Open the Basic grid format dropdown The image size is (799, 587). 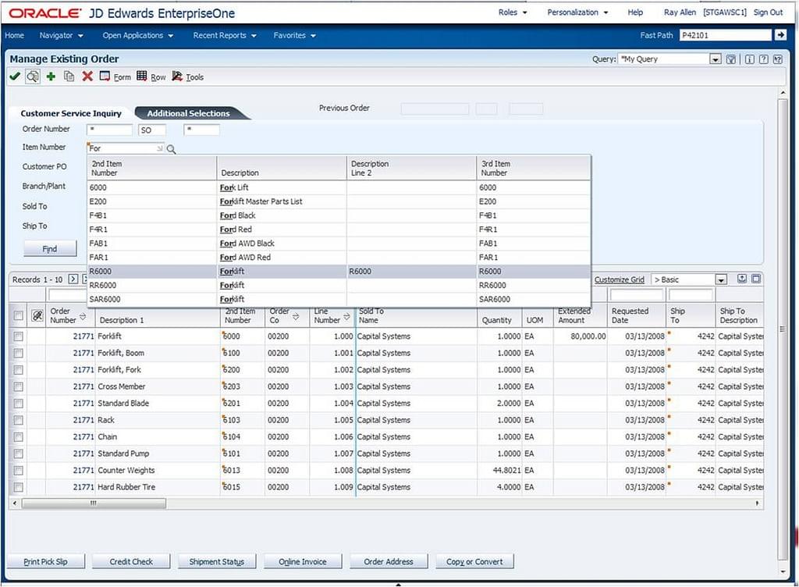point(720,279)
